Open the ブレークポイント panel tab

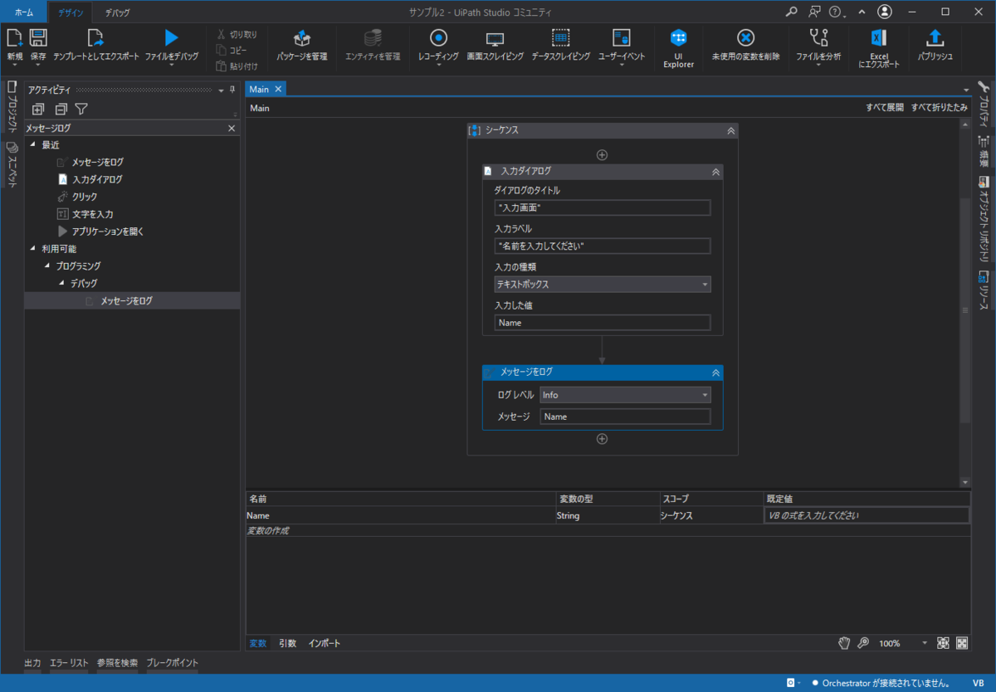tap(173, 663)
